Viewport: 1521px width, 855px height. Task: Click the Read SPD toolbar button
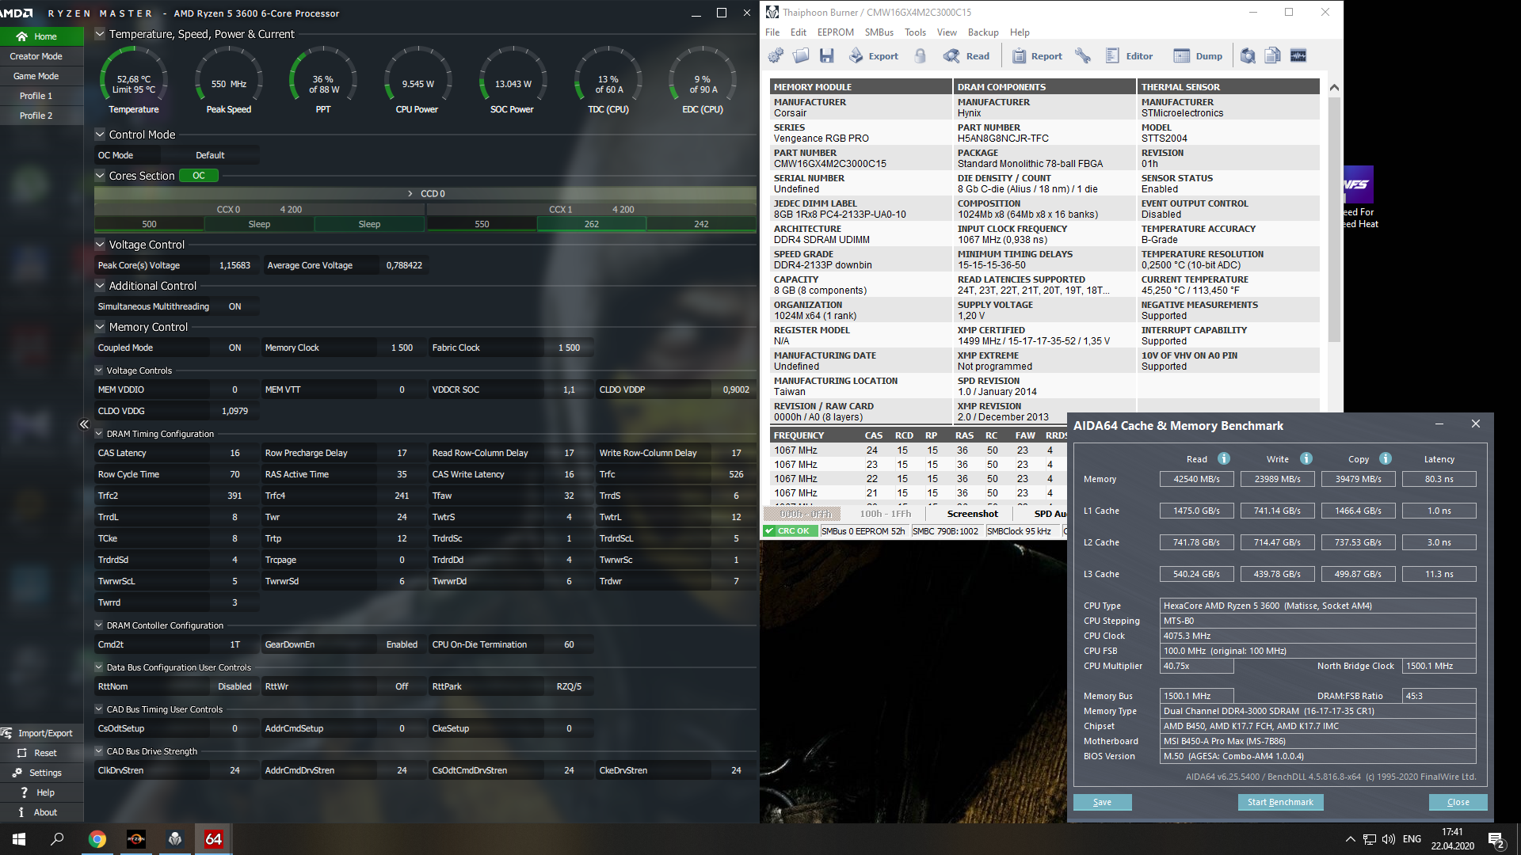[x=966, y=55]
